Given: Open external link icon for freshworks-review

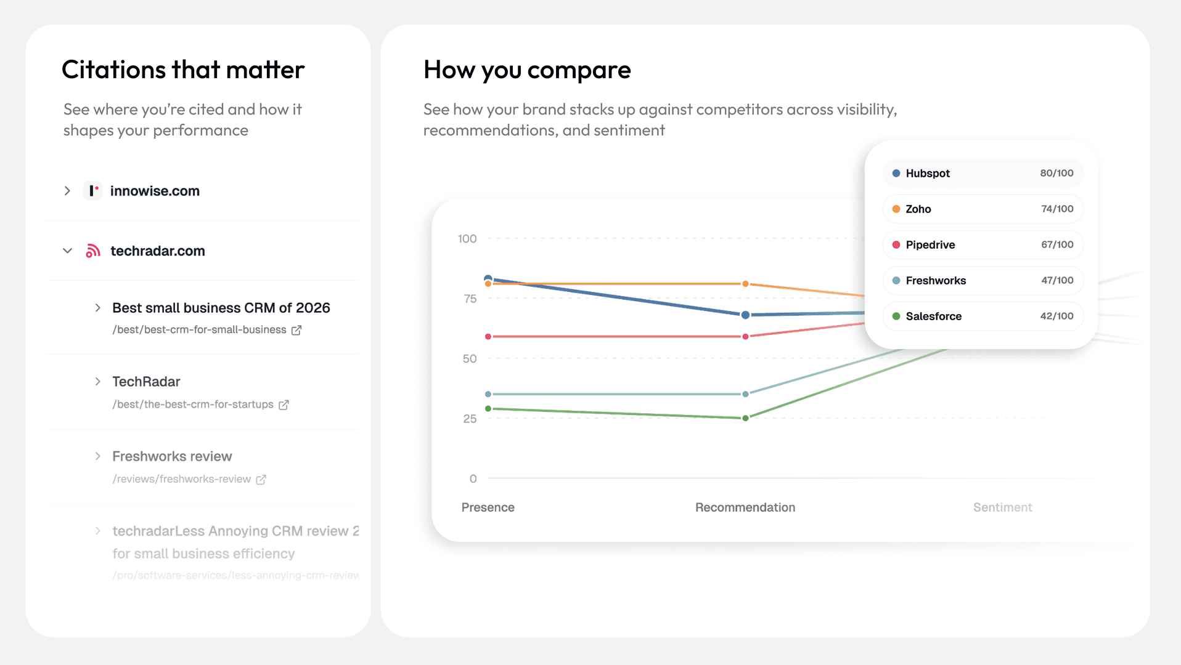Looking at the screenshot, I should point(261,479).
